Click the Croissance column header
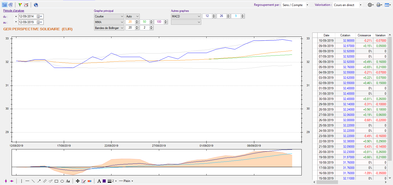The image size is (393, 185). 364,35
